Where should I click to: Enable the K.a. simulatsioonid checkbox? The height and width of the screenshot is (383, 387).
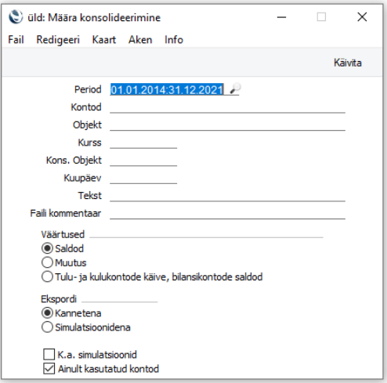[x=49, y=355]
